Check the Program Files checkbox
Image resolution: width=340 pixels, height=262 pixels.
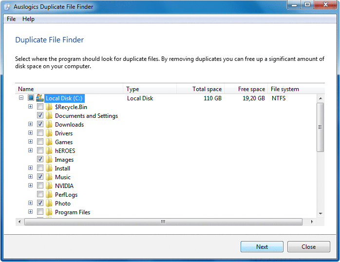pos(40,211)
